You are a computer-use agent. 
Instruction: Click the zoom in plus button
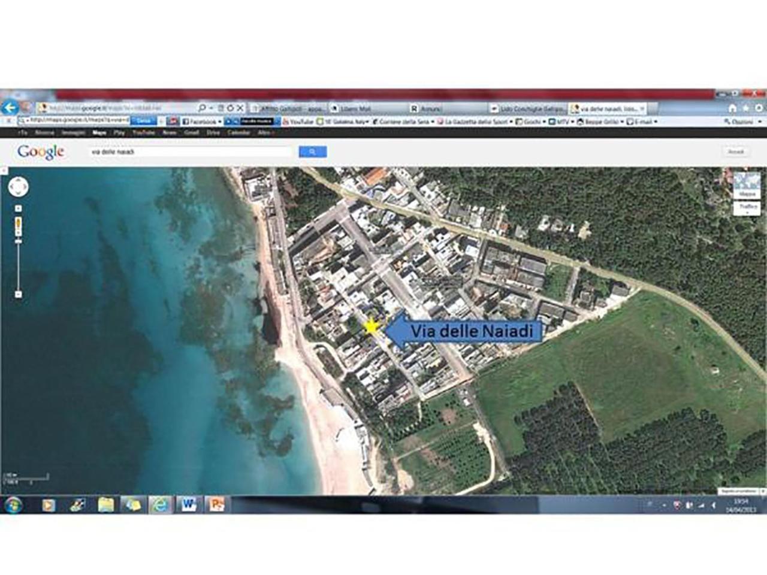[18, 208]
